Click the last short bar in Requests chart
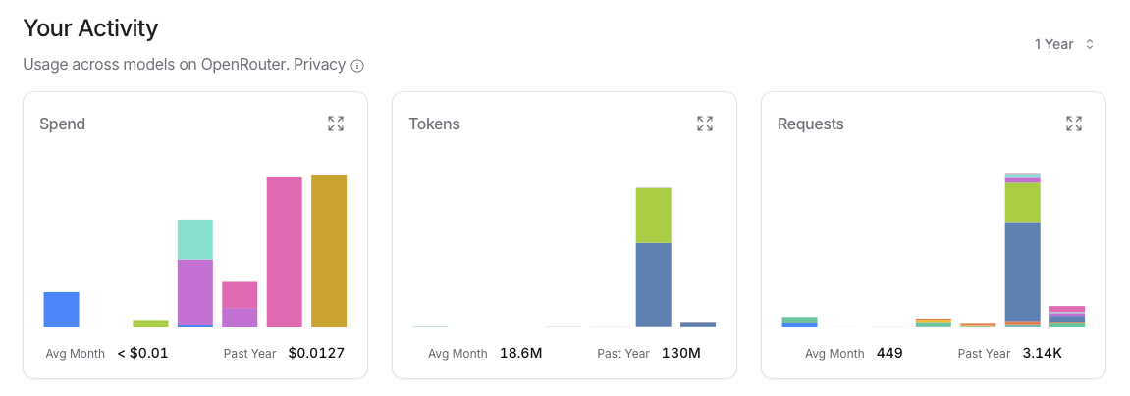The height and width of the screenshot is (396, 1130). pos(1067,316)
